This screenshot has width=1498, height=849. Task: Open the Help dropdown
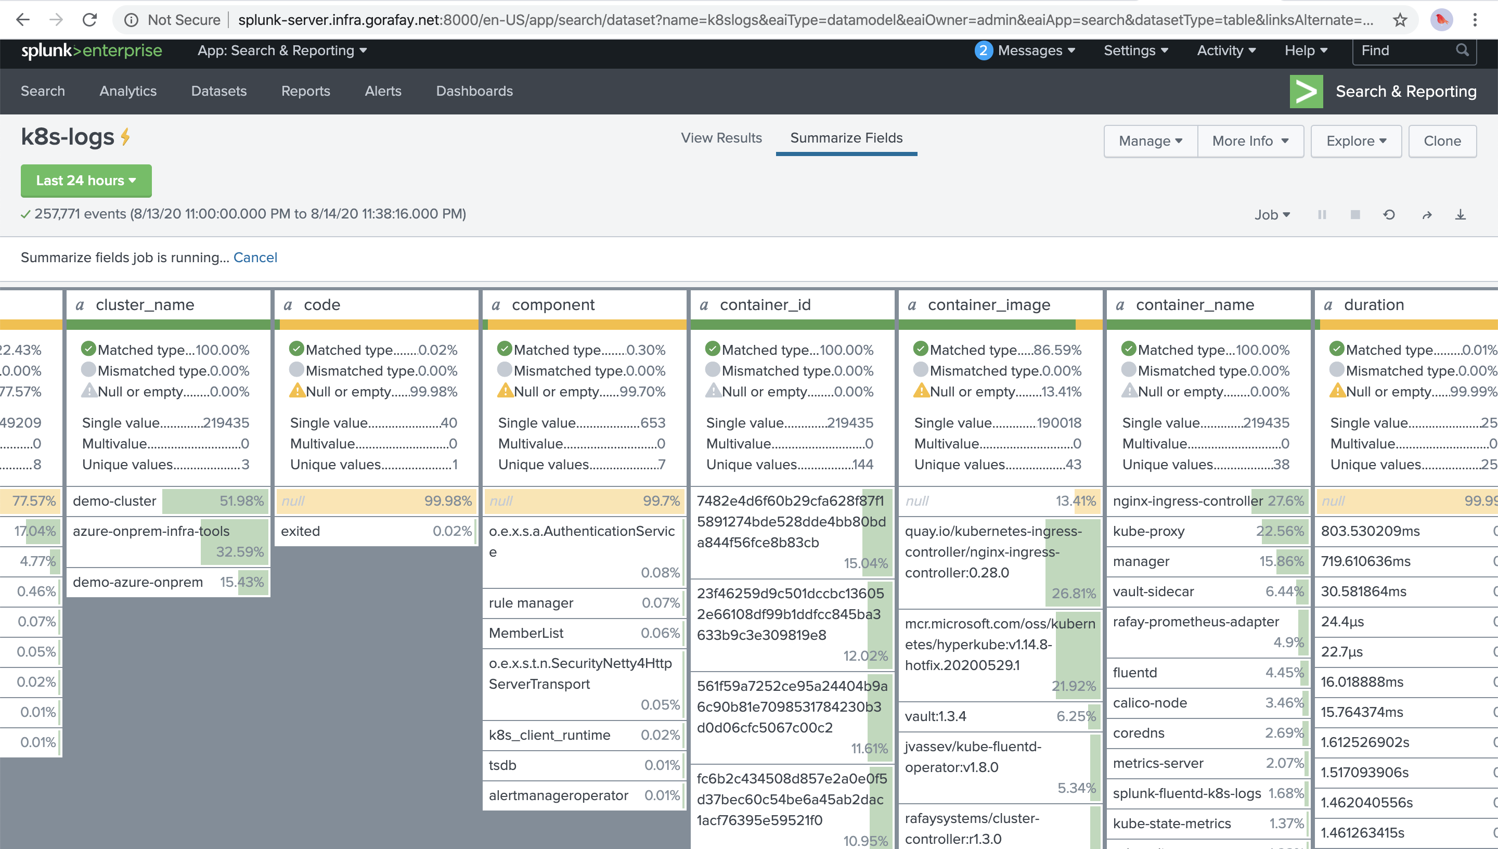(1306, 51)
